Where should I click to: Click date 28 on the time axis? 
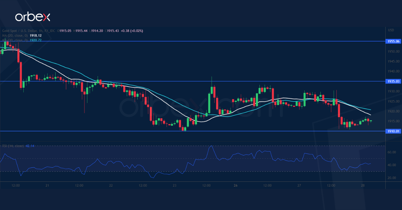click(x=363, y=186)
